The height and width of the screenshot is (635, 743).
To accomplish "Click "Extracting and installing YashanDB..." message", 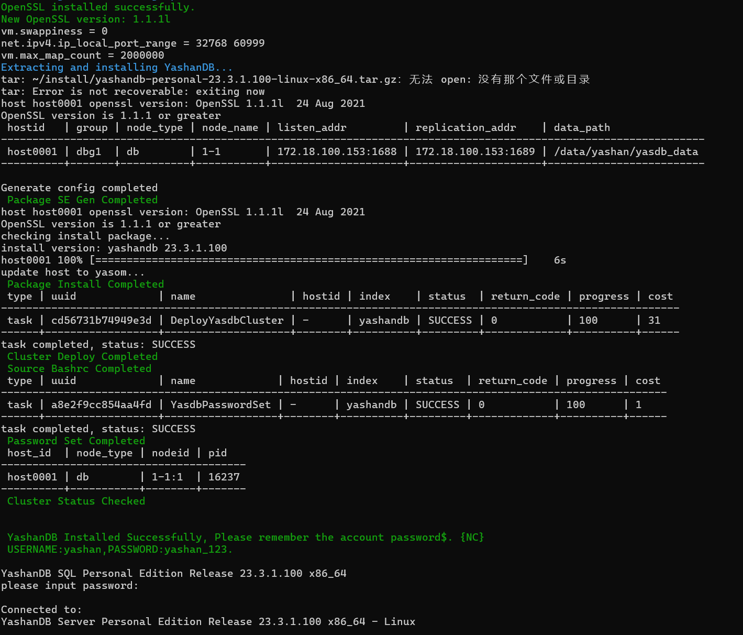I will 117,68.
